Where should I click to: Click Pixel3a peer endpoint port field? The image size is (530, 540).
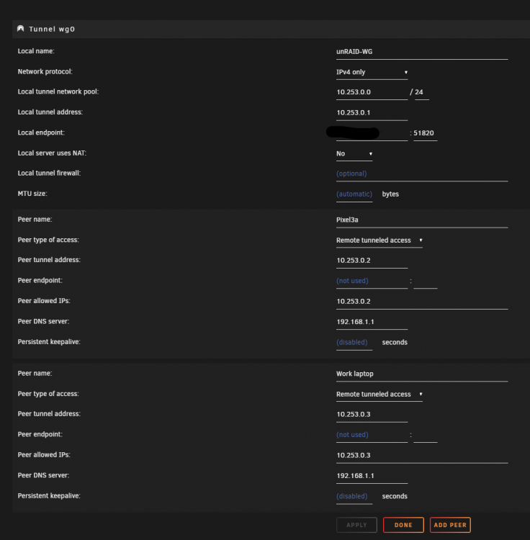pos(426,281)
